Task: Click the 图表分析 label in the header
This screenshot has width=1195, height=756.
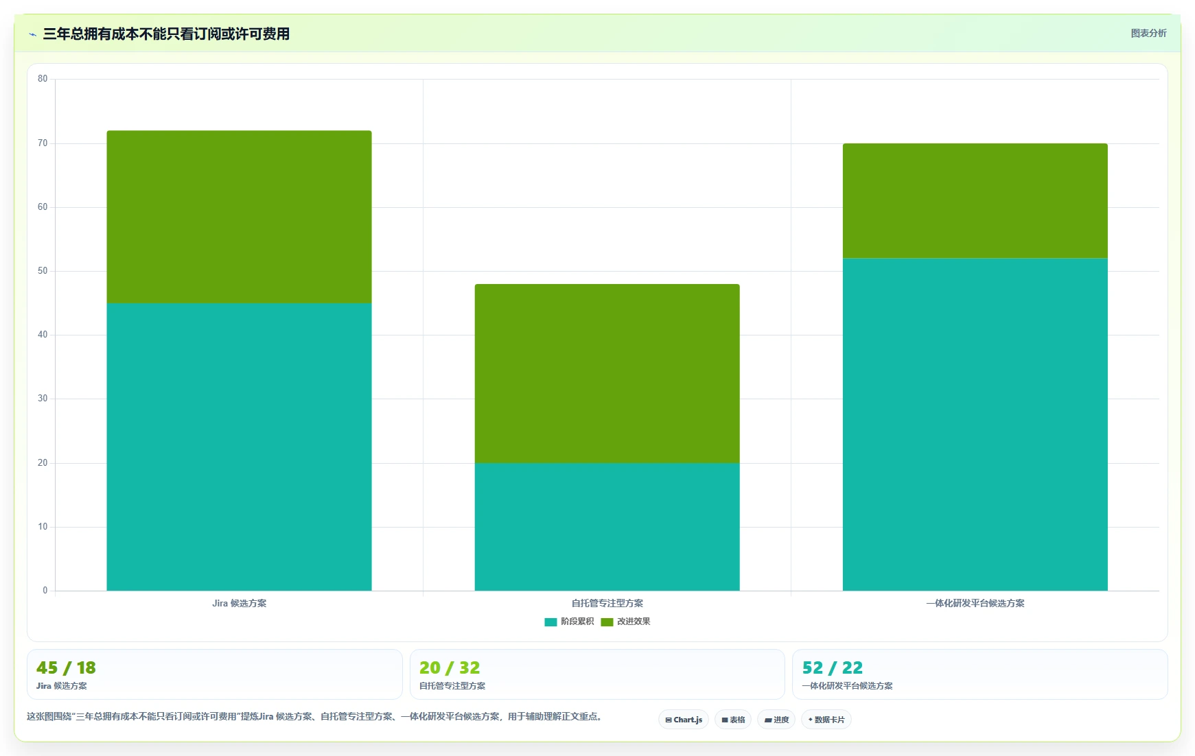Action: coord(1148,33)
